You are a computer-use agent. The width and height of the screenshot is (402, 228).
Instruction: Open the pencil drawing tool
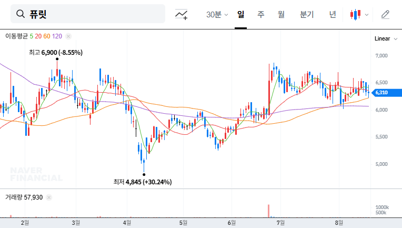(x=385, y=15)
